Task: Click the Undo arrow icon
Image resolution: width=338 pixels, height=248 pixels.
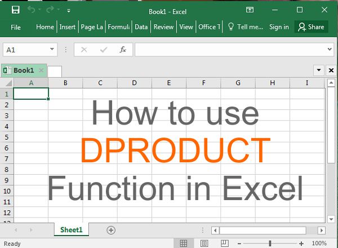Action: click(x=31, y=10)
